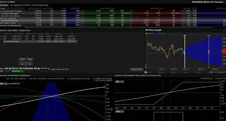The height and width of the screenshot is (121, 226).
Task: Sort by ProbProfit column header
Action: click(x=75, y=8)
